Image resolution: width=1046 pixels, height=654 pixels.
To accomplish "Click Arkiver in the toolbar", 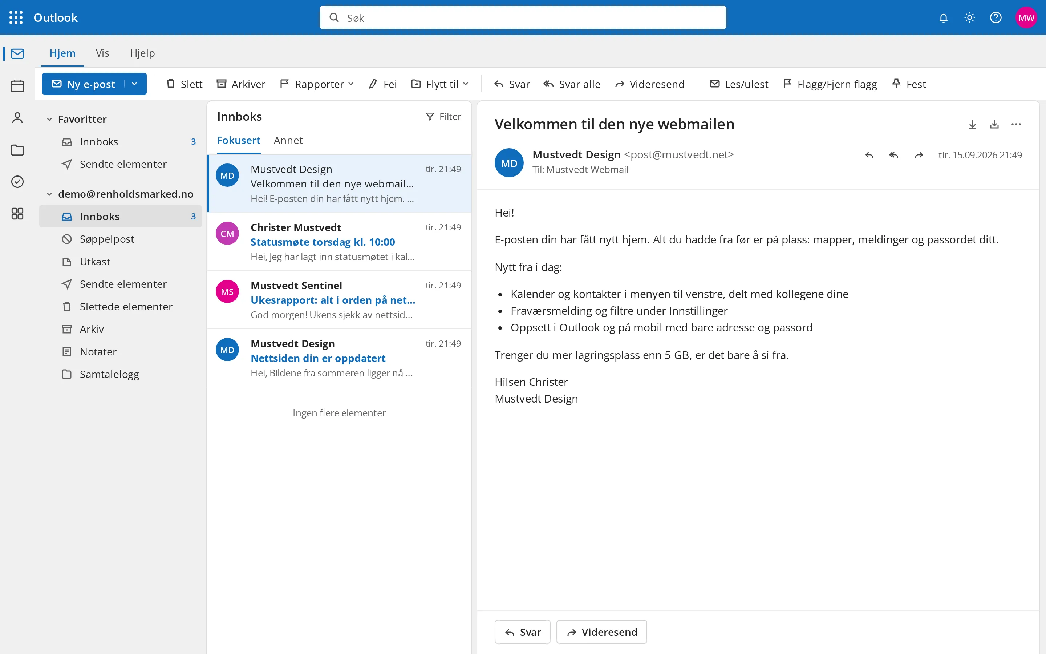I will pyautogui.click(x=241, y=84).
